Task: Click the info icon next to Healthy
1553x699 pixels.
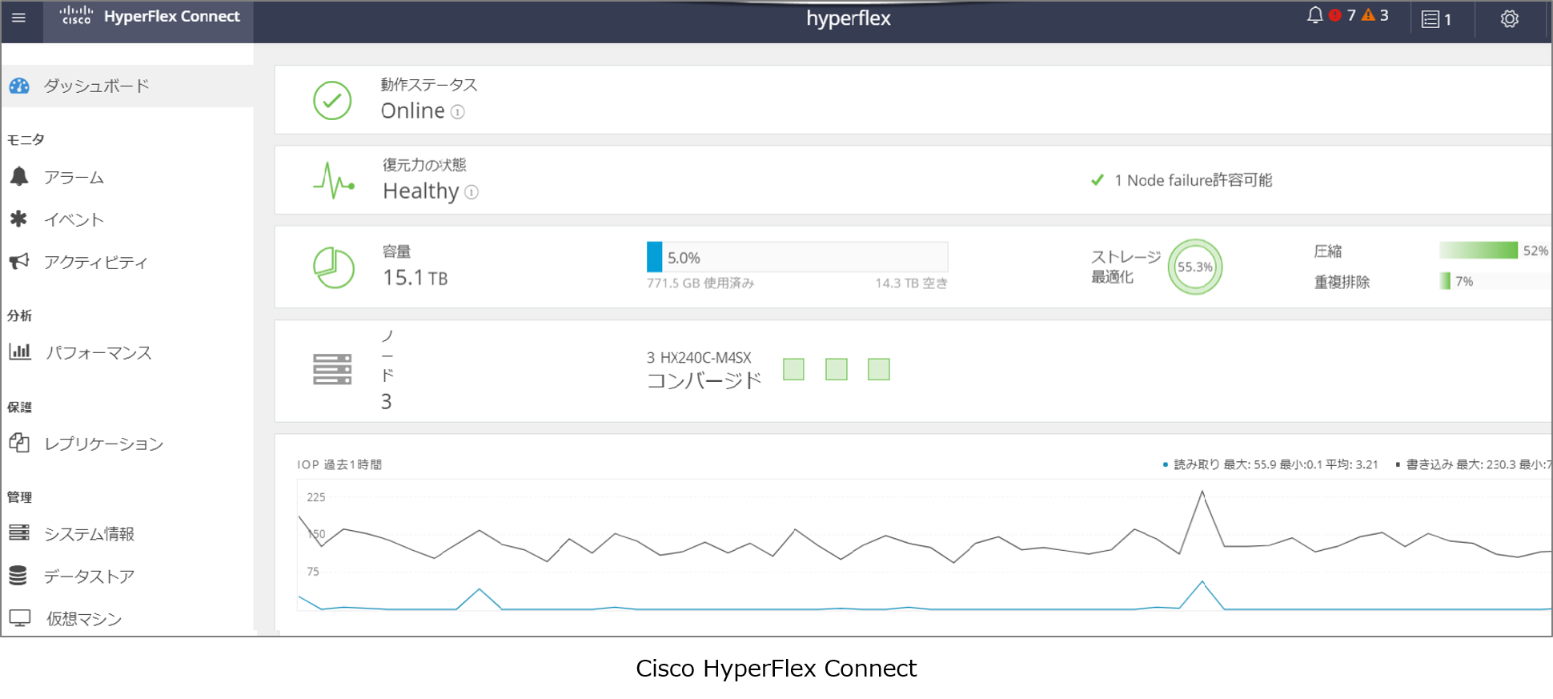Action: [x=472, y=192]
